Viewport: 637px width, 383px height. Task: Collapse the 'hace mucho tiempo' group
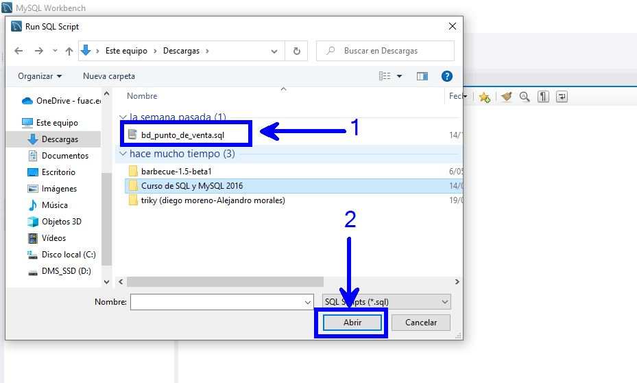click(123, 154)
